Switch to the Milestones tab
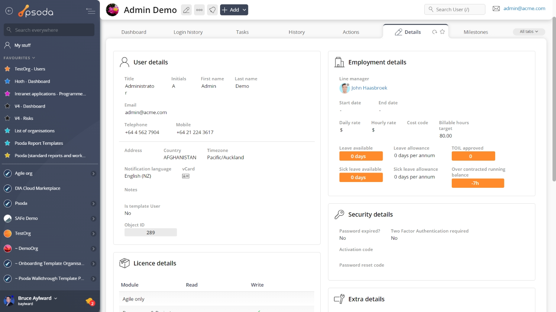The height and width of the screenshot is (312, 556). pyautogui.click(x=476, y=32)
